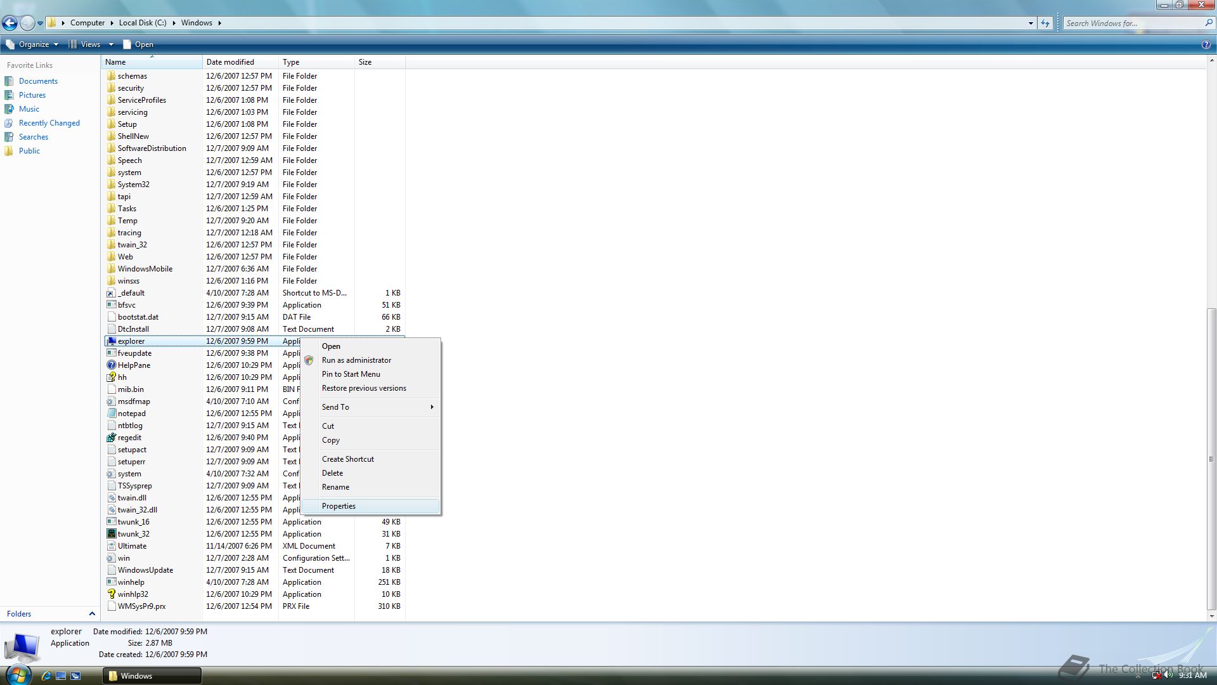This screenshot has width=1217, height=685.
Task: Select the msdfmap configuration file icon
Action: pyautogui.click(x=111, y=401)
